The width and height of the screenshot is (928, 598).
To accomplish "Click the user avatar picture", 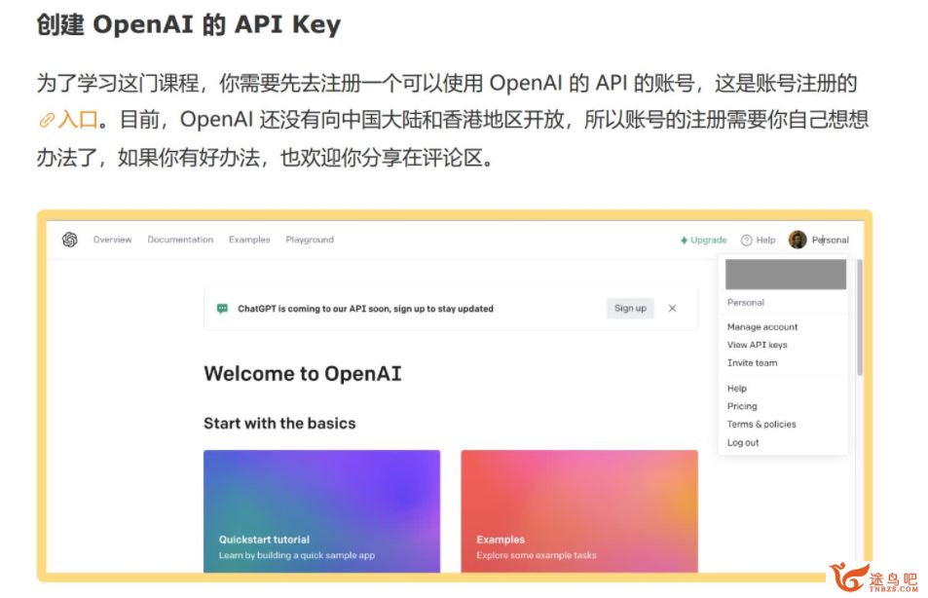I will [x=798, y=240].
